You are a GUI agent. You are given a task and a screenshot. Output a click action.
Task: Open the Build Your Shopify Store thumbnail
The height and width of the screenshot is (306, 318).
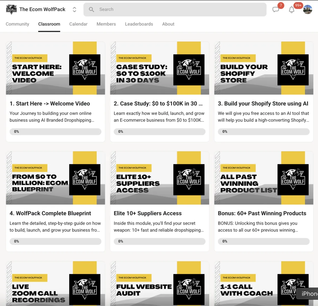264,68
